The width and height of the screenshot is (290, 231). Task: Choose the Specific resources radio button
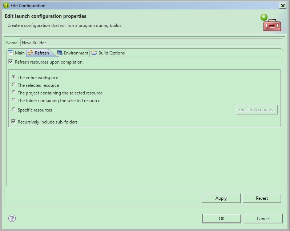[x=14, y=109]
